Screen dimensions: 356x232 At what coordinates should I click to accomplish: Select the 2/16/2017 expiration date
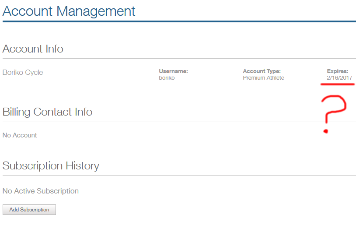point(339,78)
